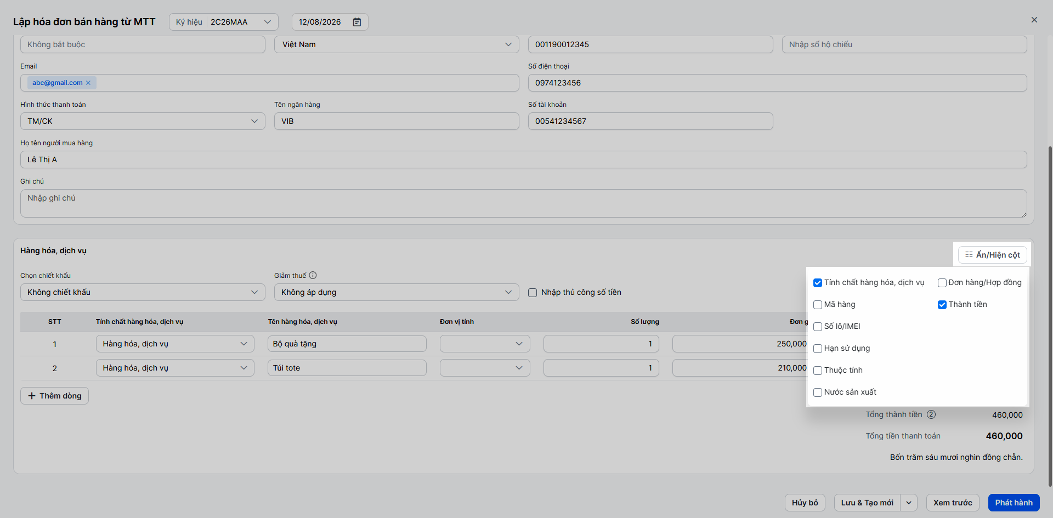Click the Tổng thành tiền number-2 help icon

click(x=931, y=414)
